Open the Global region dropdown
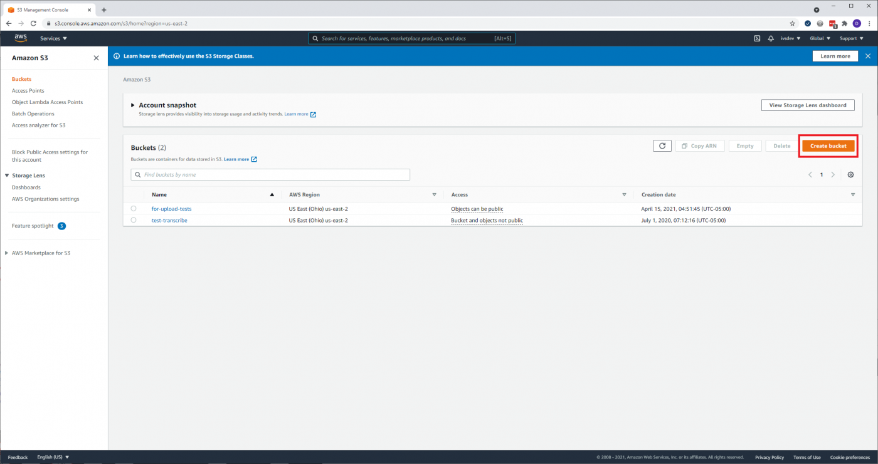This screenshot has height=464, width=878. coord(820,38)
